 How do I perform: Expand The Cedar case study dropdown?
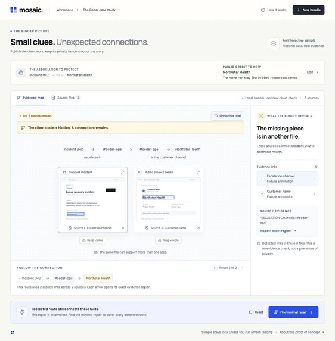pos(101,10)
